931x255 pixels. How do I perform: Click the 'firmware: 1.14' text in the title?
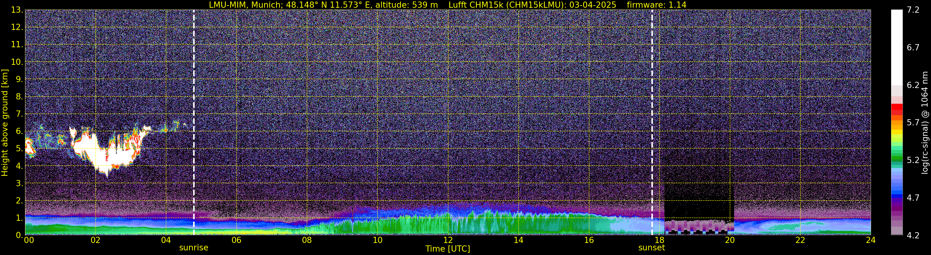[x=656, y=5]
